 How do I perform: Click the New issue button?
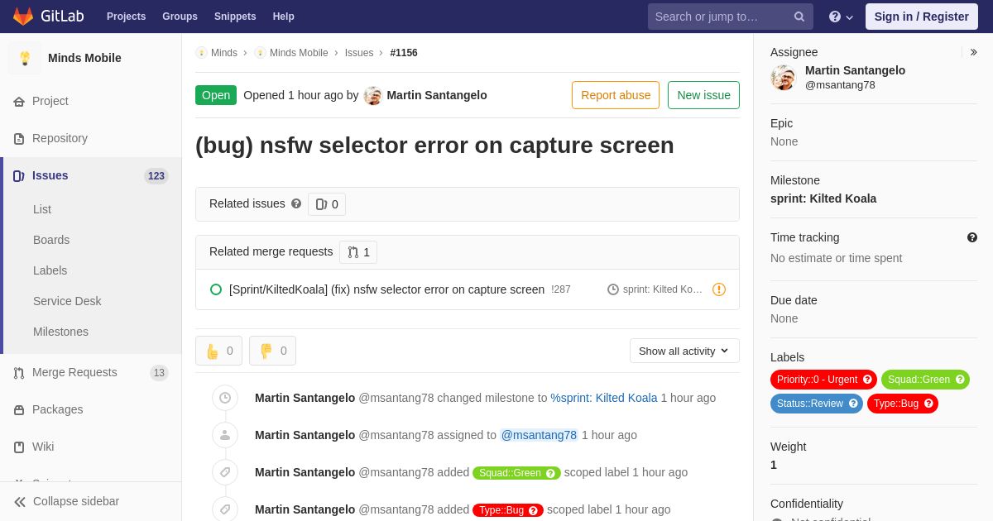[703, 95]
